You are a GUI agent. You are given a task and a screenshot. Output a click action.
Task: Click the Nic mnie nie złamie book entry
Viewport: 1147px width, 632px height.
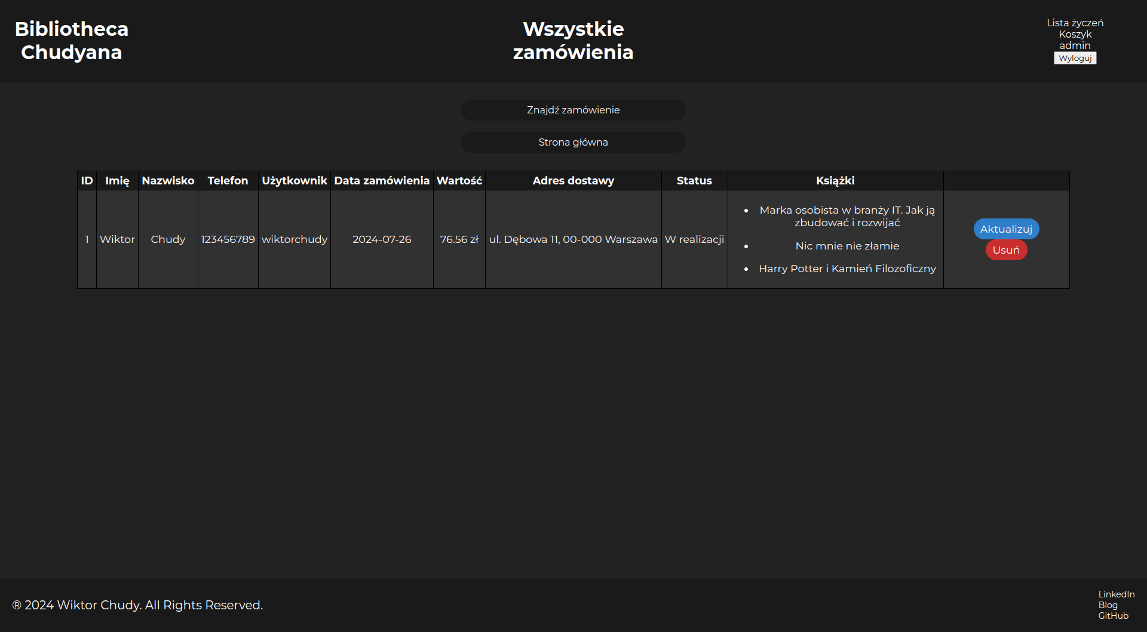click(x=847, y=246)
